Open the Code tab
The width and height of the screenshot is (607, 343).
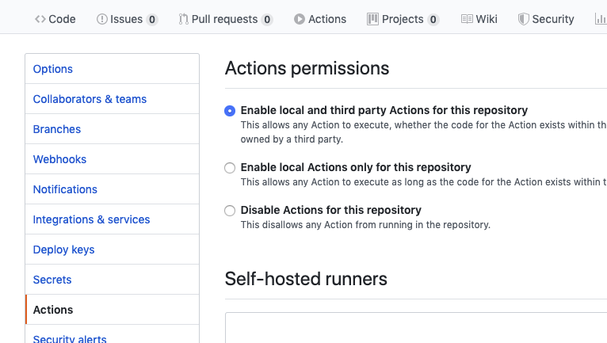point(55,19)
